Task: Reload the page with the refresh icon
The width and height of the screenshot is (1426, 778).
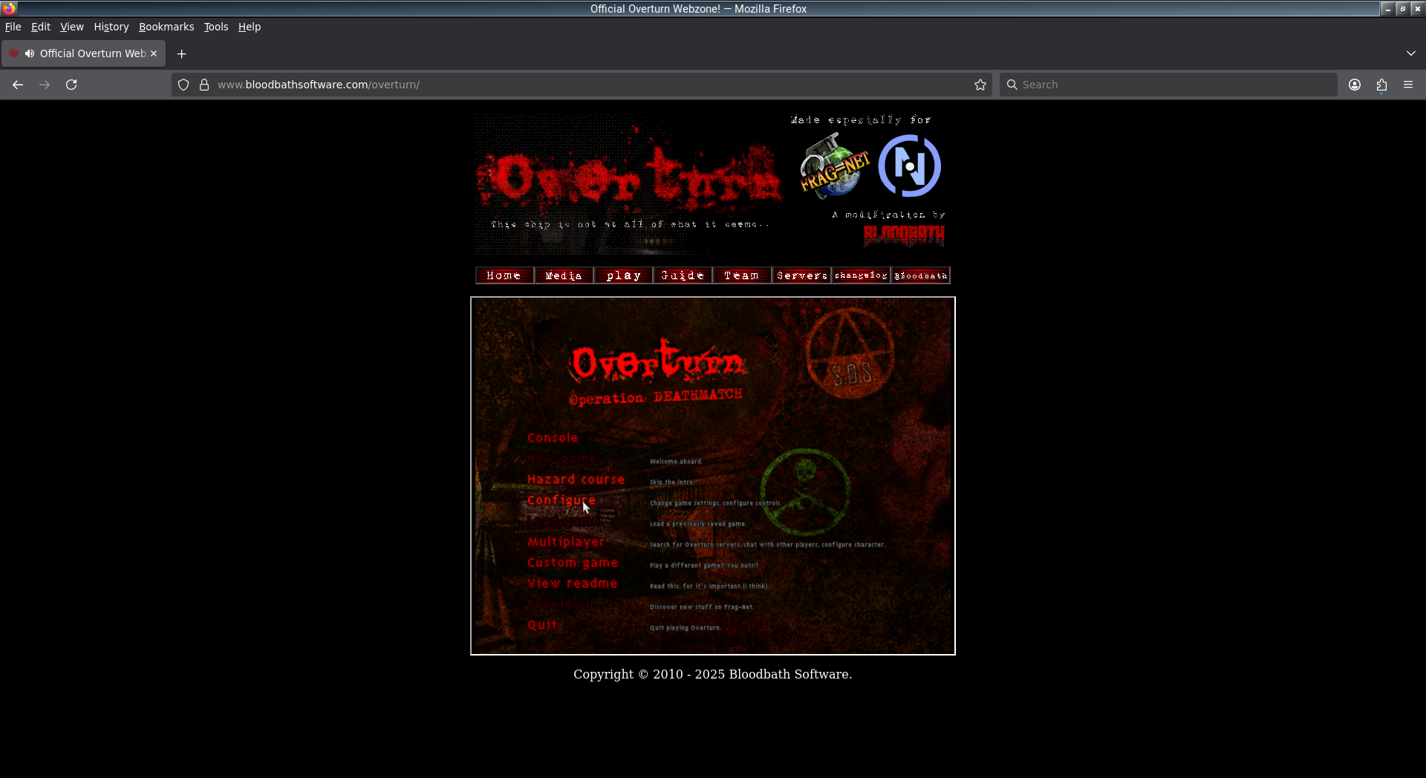Action: click(71, 85)
